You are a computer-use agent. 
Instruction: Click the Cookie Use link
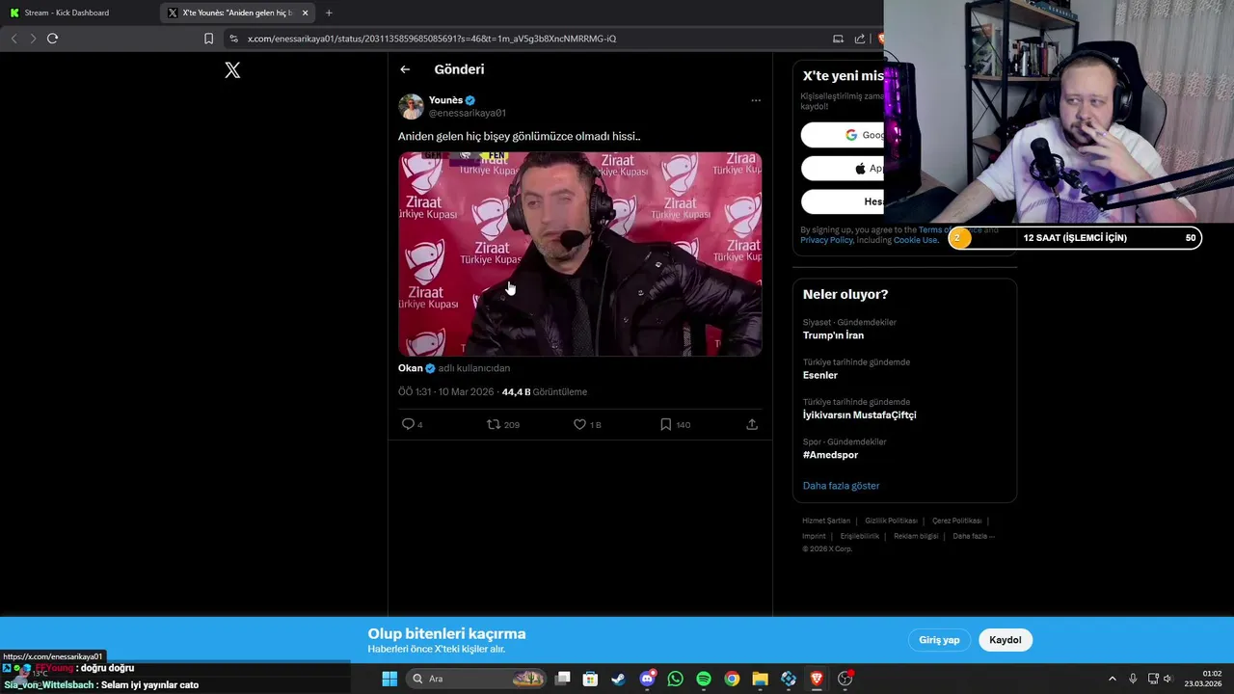coord(915,240)
